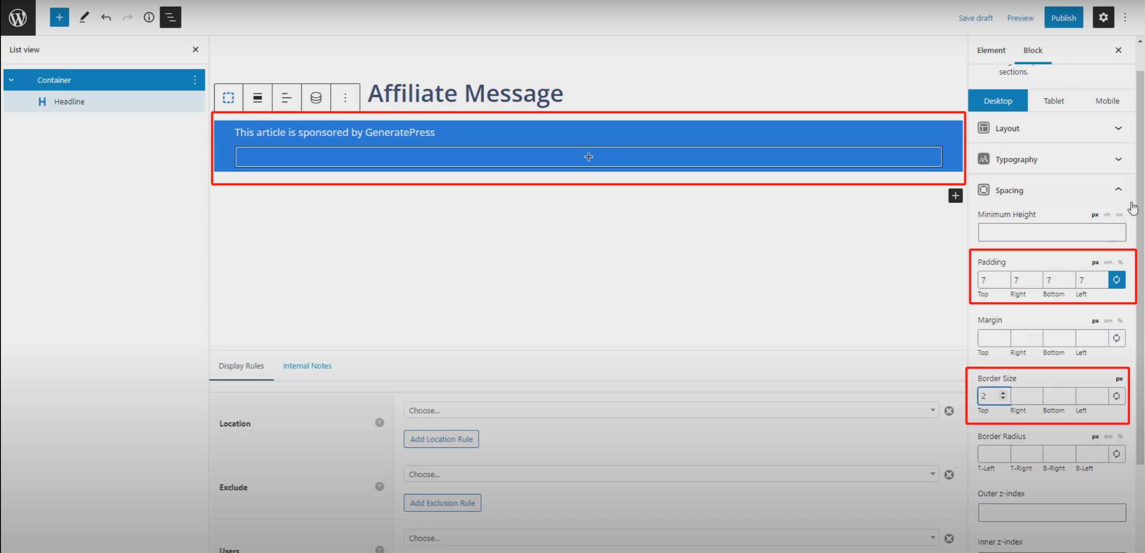This screenshot has height=553, width=1145.
Task: Click the Publish button
Action: pyautogui.click(x=1064, y=17)
